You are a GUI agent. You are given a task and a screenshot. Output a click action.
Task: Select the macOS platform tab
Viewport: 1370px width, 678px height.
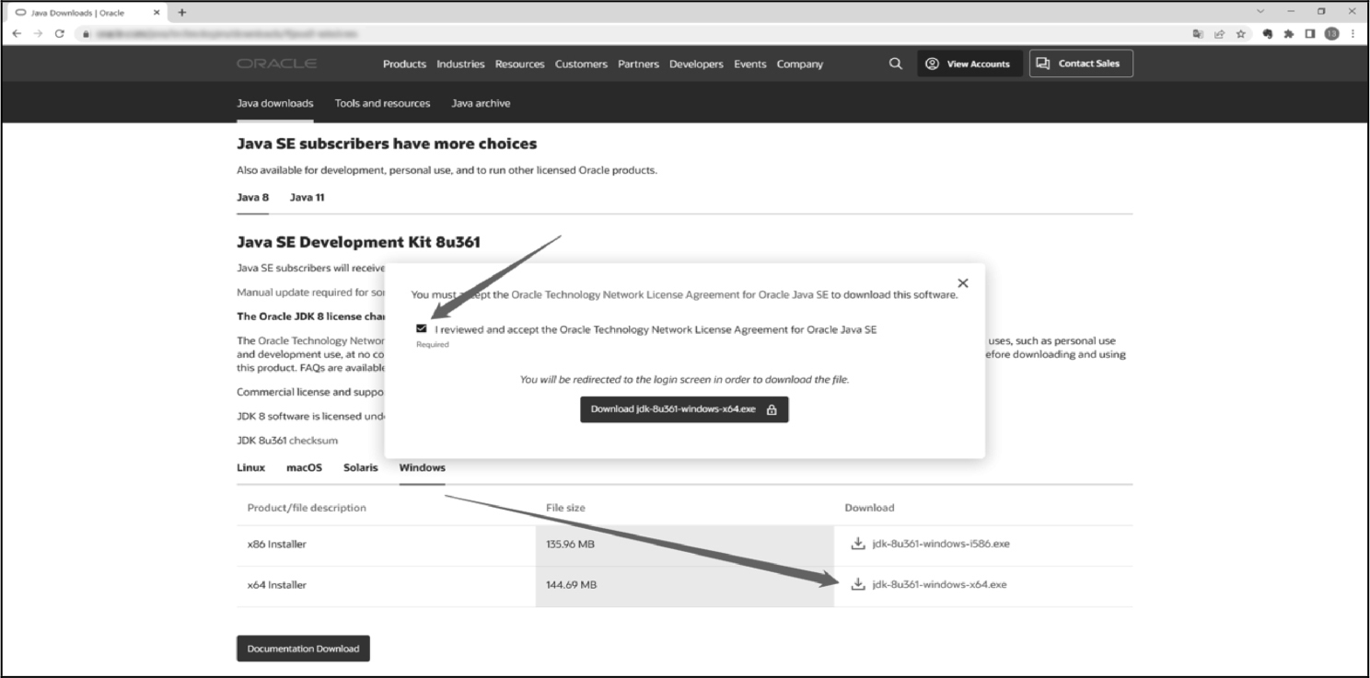coord(304,467)
